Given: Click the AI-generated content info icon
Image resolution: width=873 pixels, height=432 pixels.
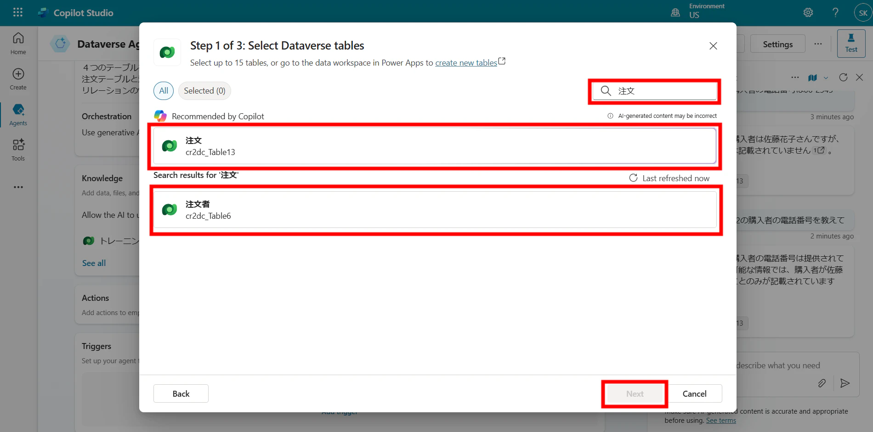Looking at the screenshot, I should click(610, 116).
